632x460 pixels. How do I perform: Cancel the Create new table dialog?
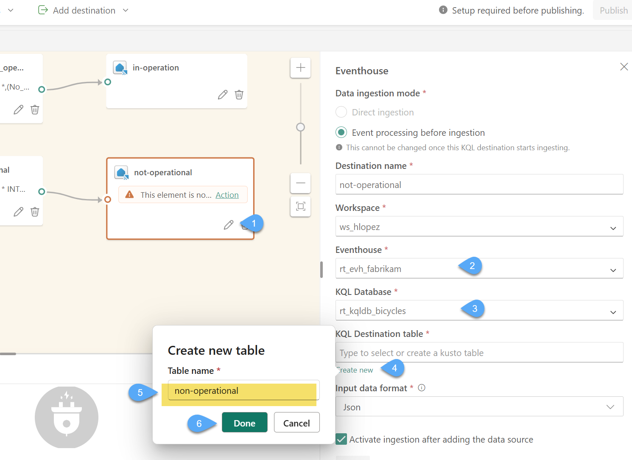296,423
